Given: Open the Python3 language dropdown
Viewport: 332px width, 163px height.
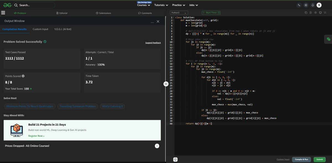Looking at the screenshot, I should 179,13.
